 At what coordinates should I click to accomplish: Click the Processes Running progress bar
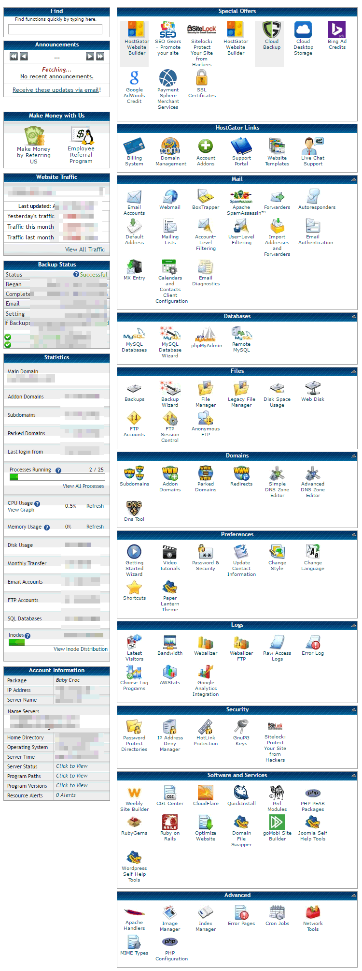(x=57, y=477)
